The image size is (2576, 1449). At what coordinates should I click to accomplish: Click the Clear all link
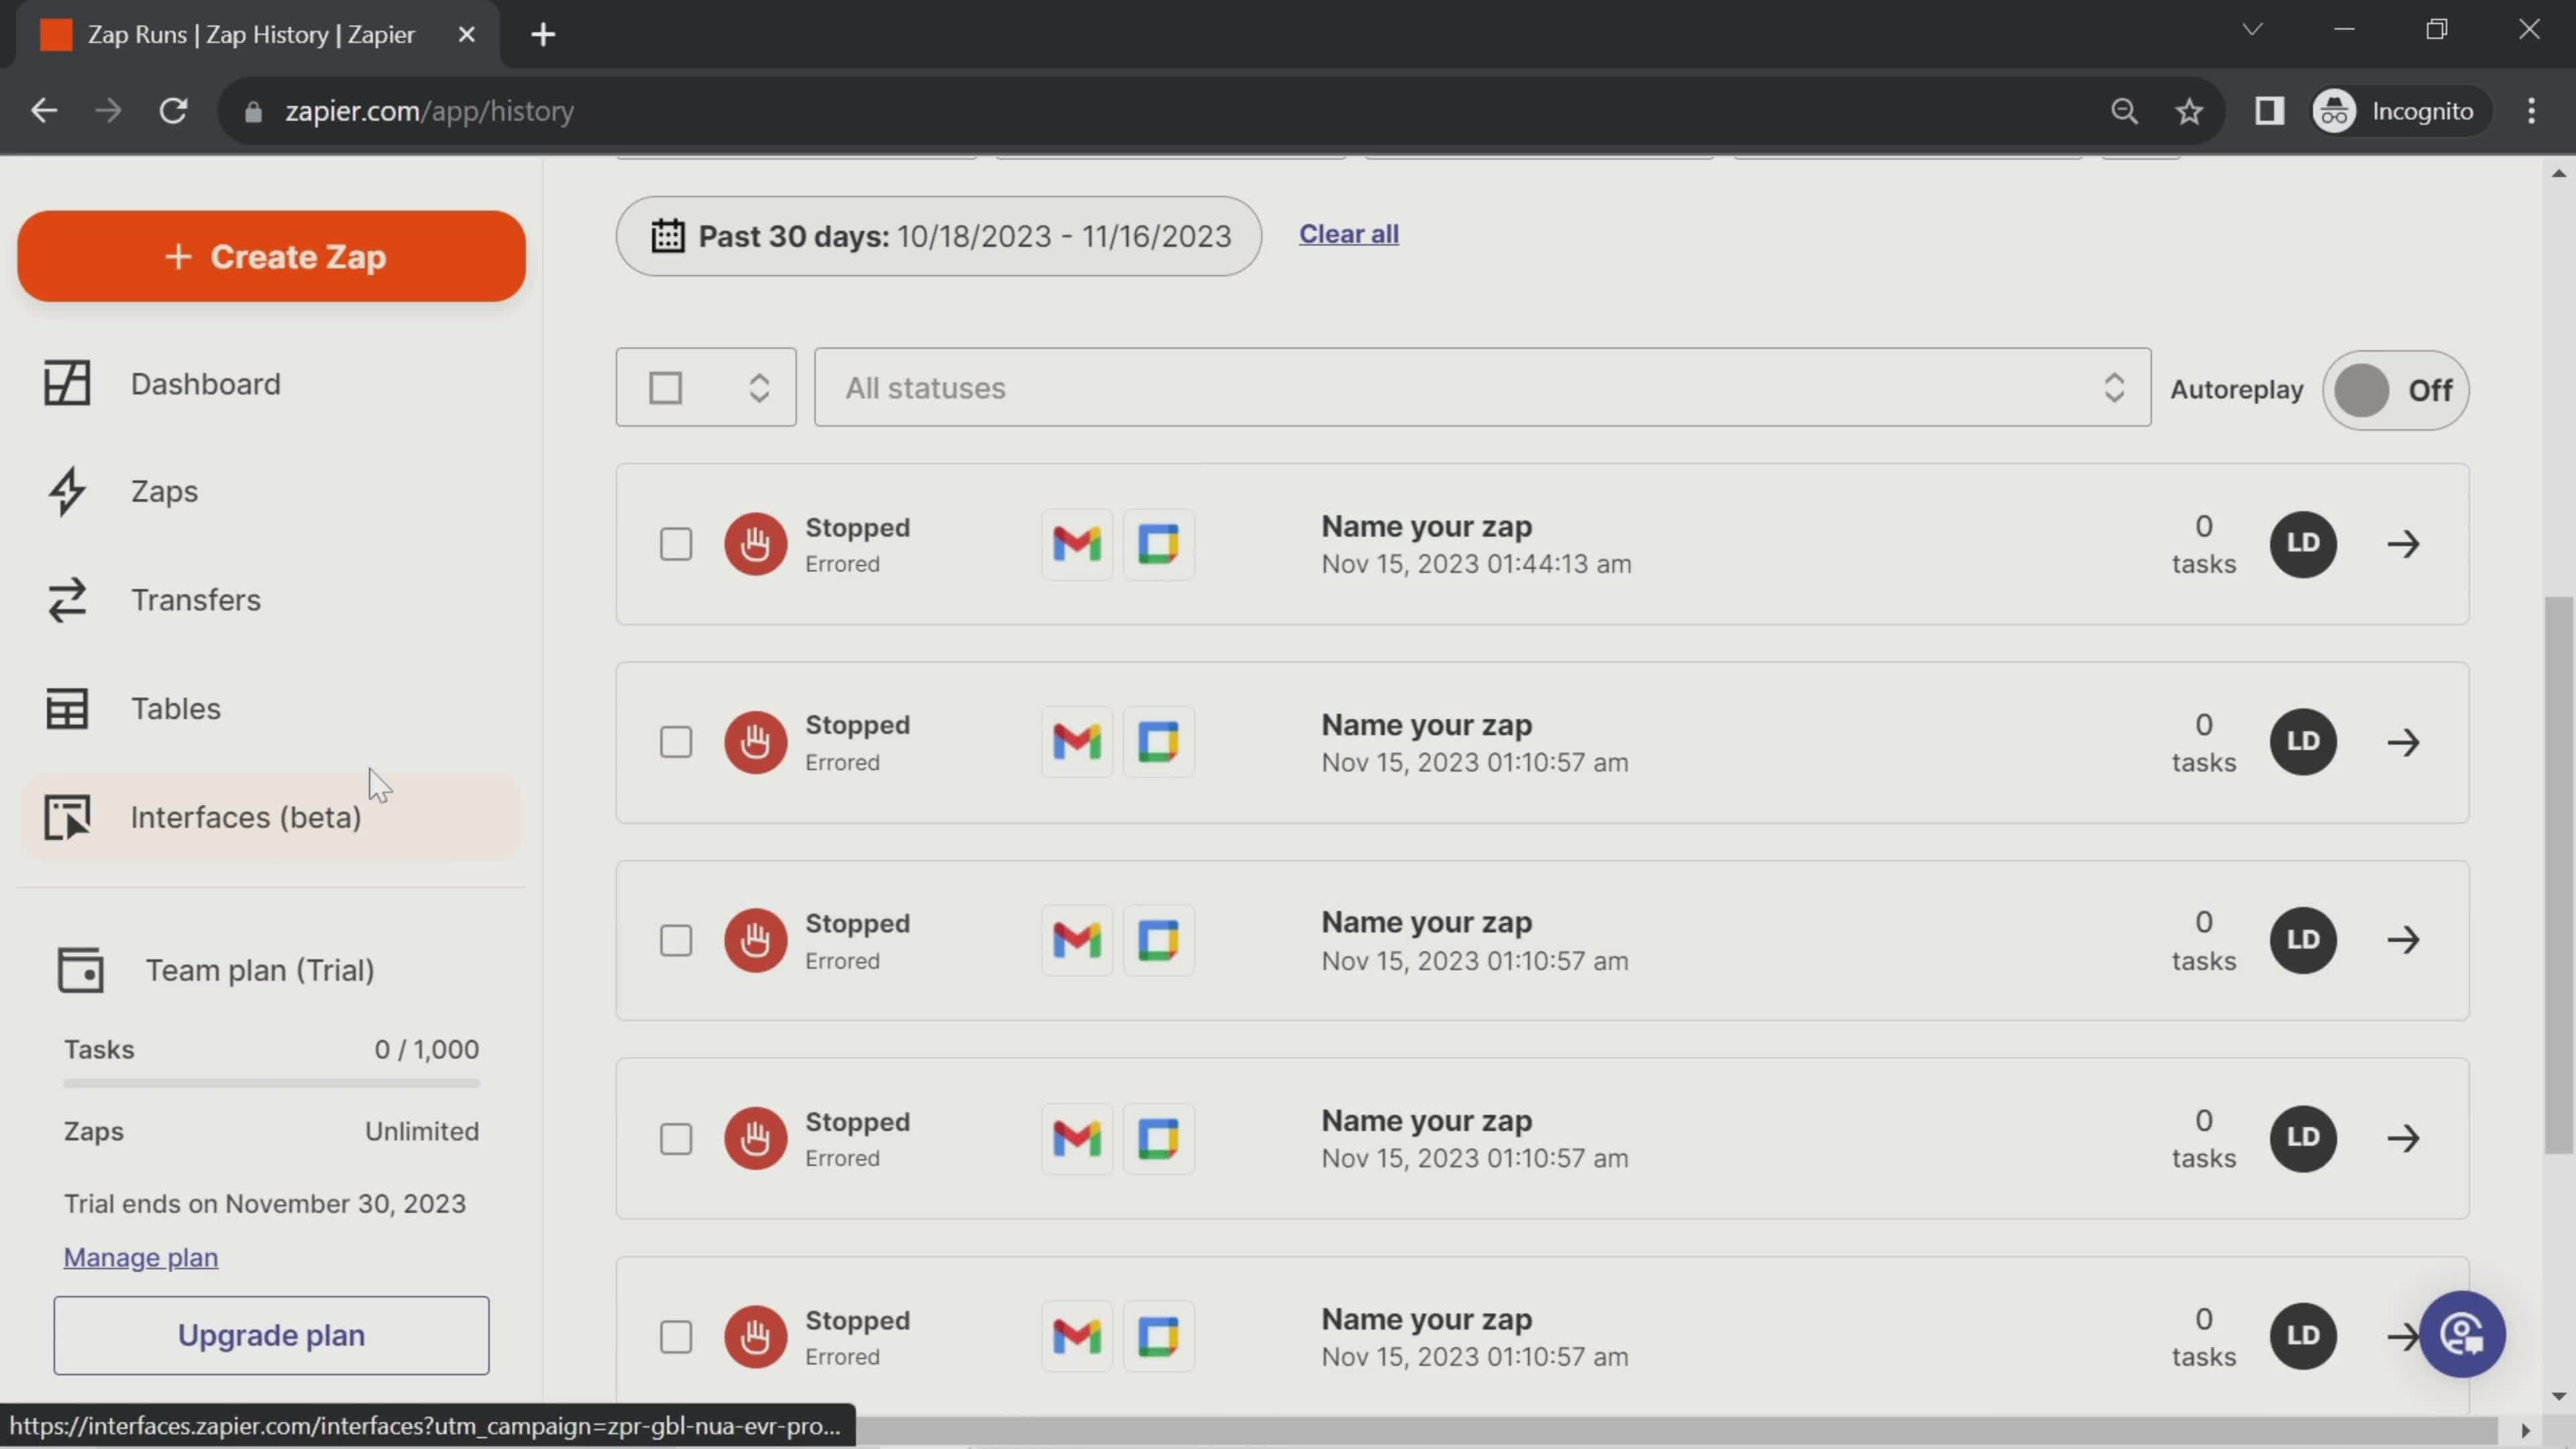click(x=1348, y=234)
